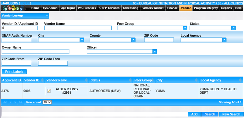
Task: Open edit icon for ALBERTSON'S #2951
Action: (49, 91)
